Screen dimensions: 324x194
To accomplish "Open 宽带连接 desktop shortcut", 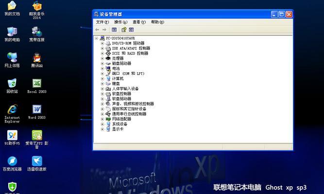I will pos(37,34).
